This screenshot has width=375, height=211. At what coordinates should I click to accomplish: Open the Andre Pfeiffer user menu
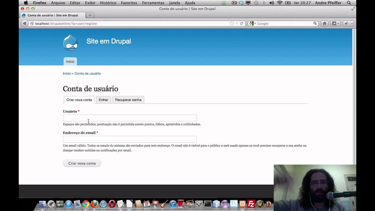click(328, 3)
